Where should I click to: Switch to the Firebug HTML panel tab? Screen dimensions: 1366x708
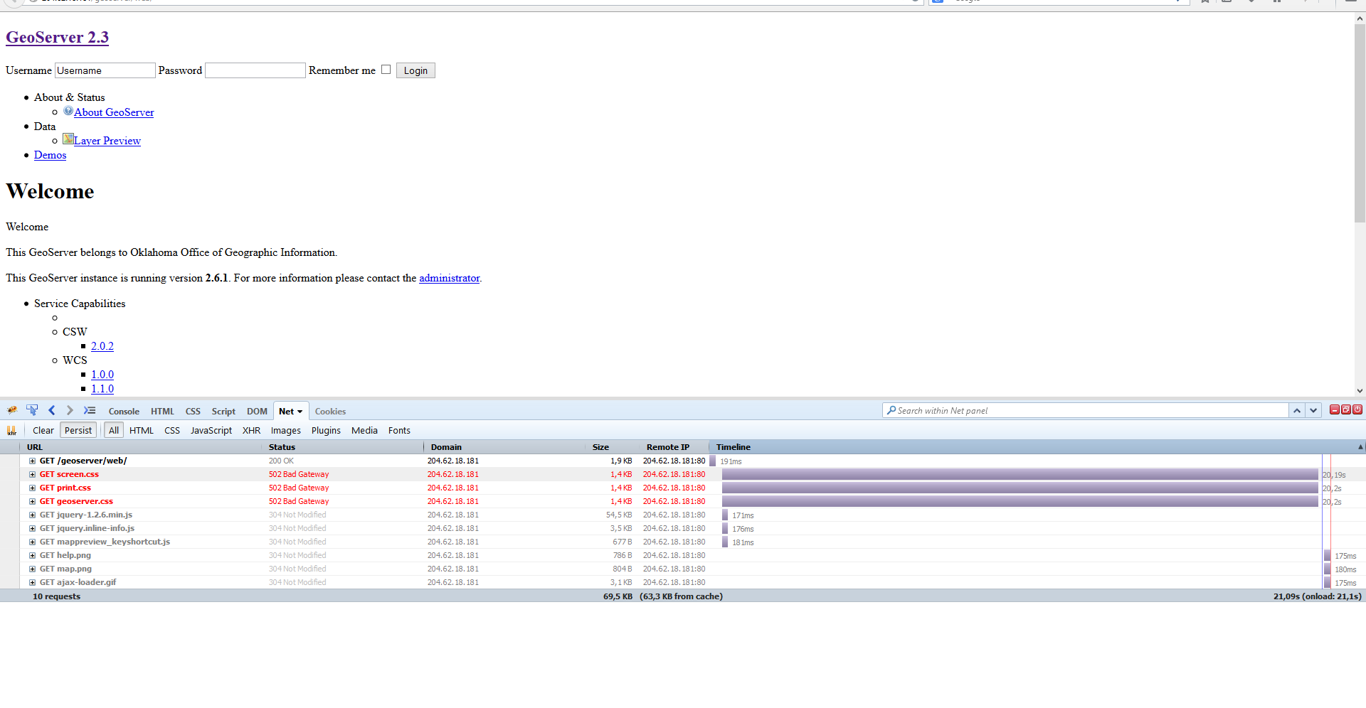coord(162,411)
